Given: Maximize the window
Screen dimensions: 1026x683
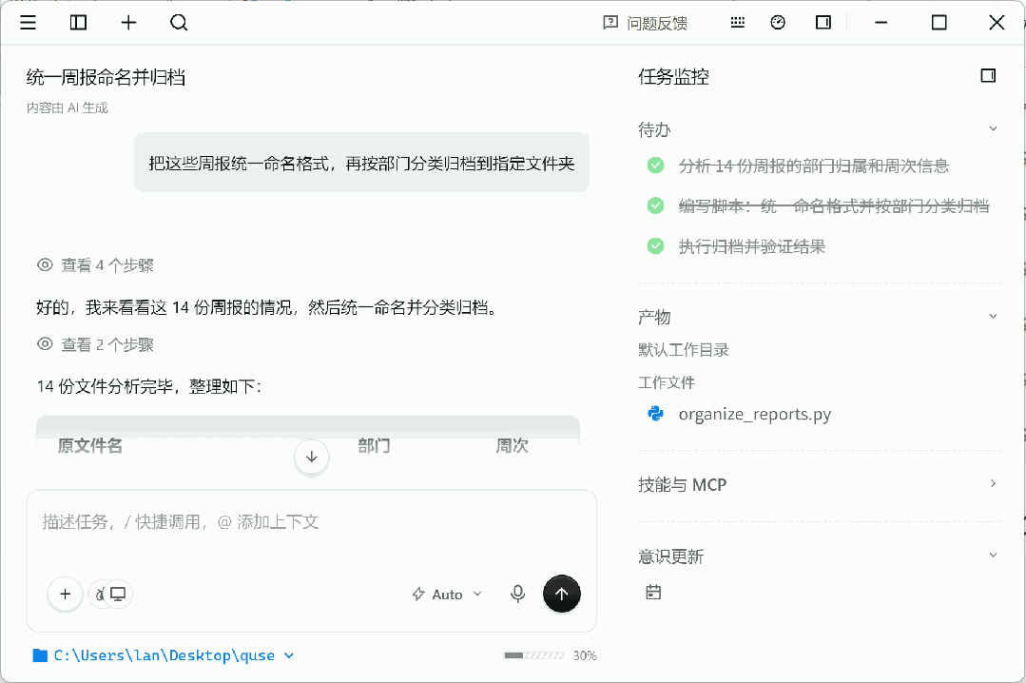Looking at the screenshot, I should [x=939, y=23].
